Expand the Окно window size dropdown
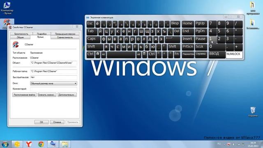This screenshot has height=148, width=263. [53, 83]
